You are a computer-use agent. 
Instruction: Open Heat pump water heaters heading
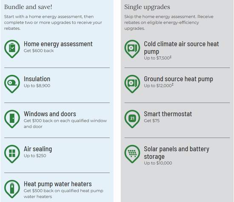58,184
